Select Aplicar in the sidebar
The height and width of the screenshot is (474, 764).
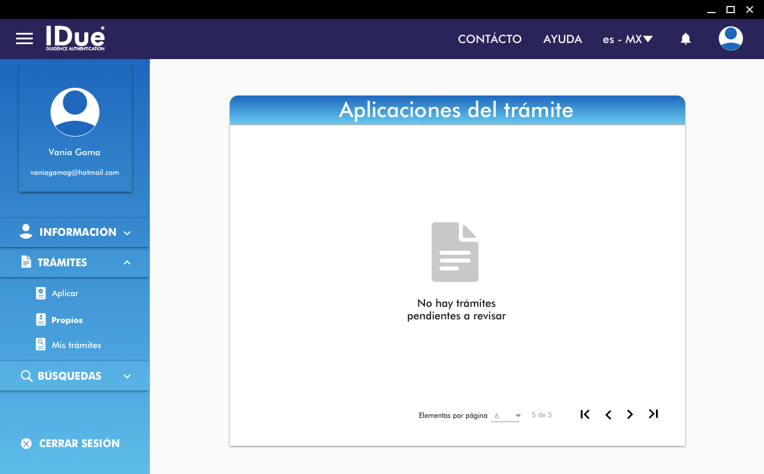(64, 294)
